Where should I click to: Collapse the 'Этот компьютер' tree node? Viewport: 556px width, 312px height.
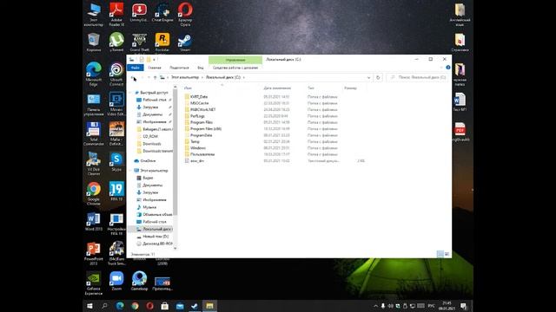pos(130,171)
